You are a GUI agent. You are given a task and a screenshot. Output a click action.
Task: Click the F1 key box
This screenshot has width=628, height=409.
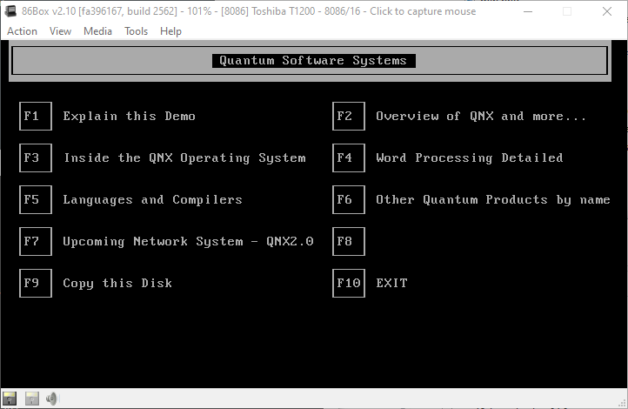pyautogui.click(x=35, y=116)
